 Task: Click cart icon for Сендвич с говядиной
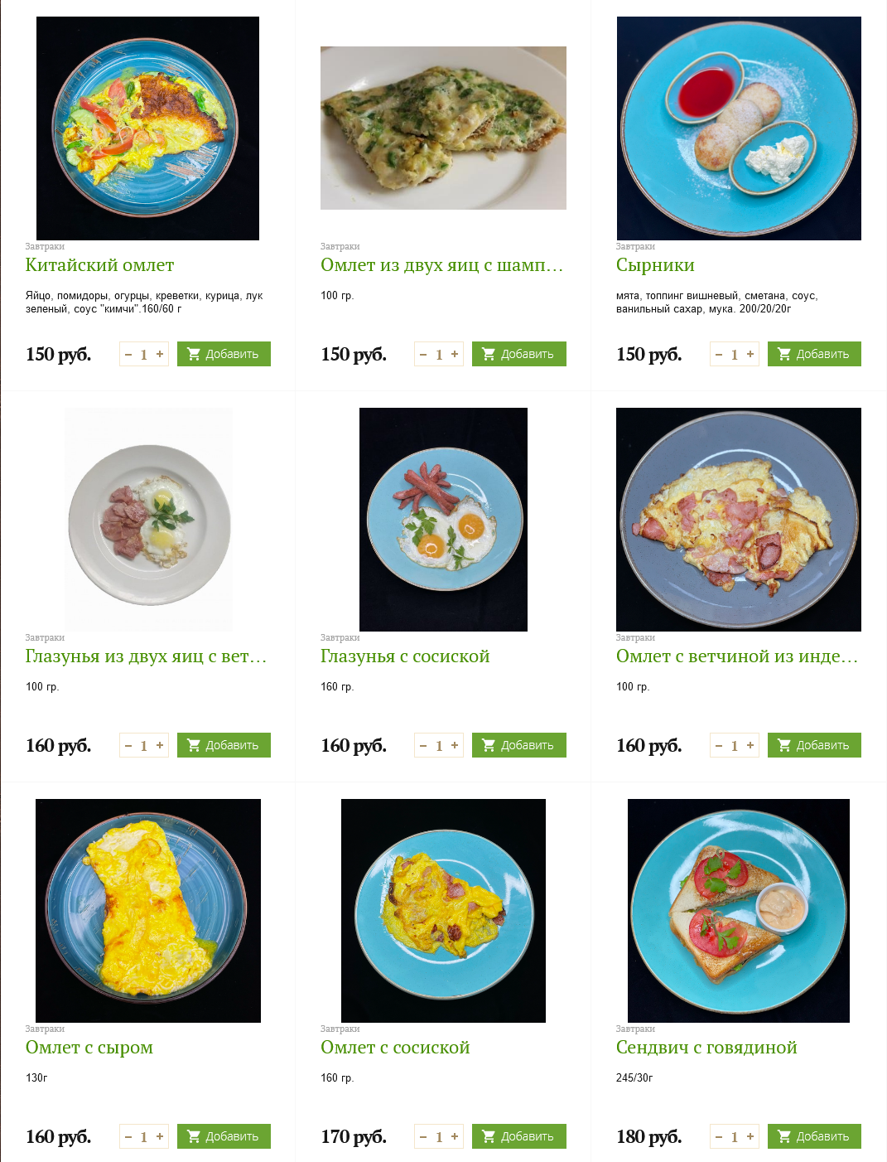[x=784, y=1136]
